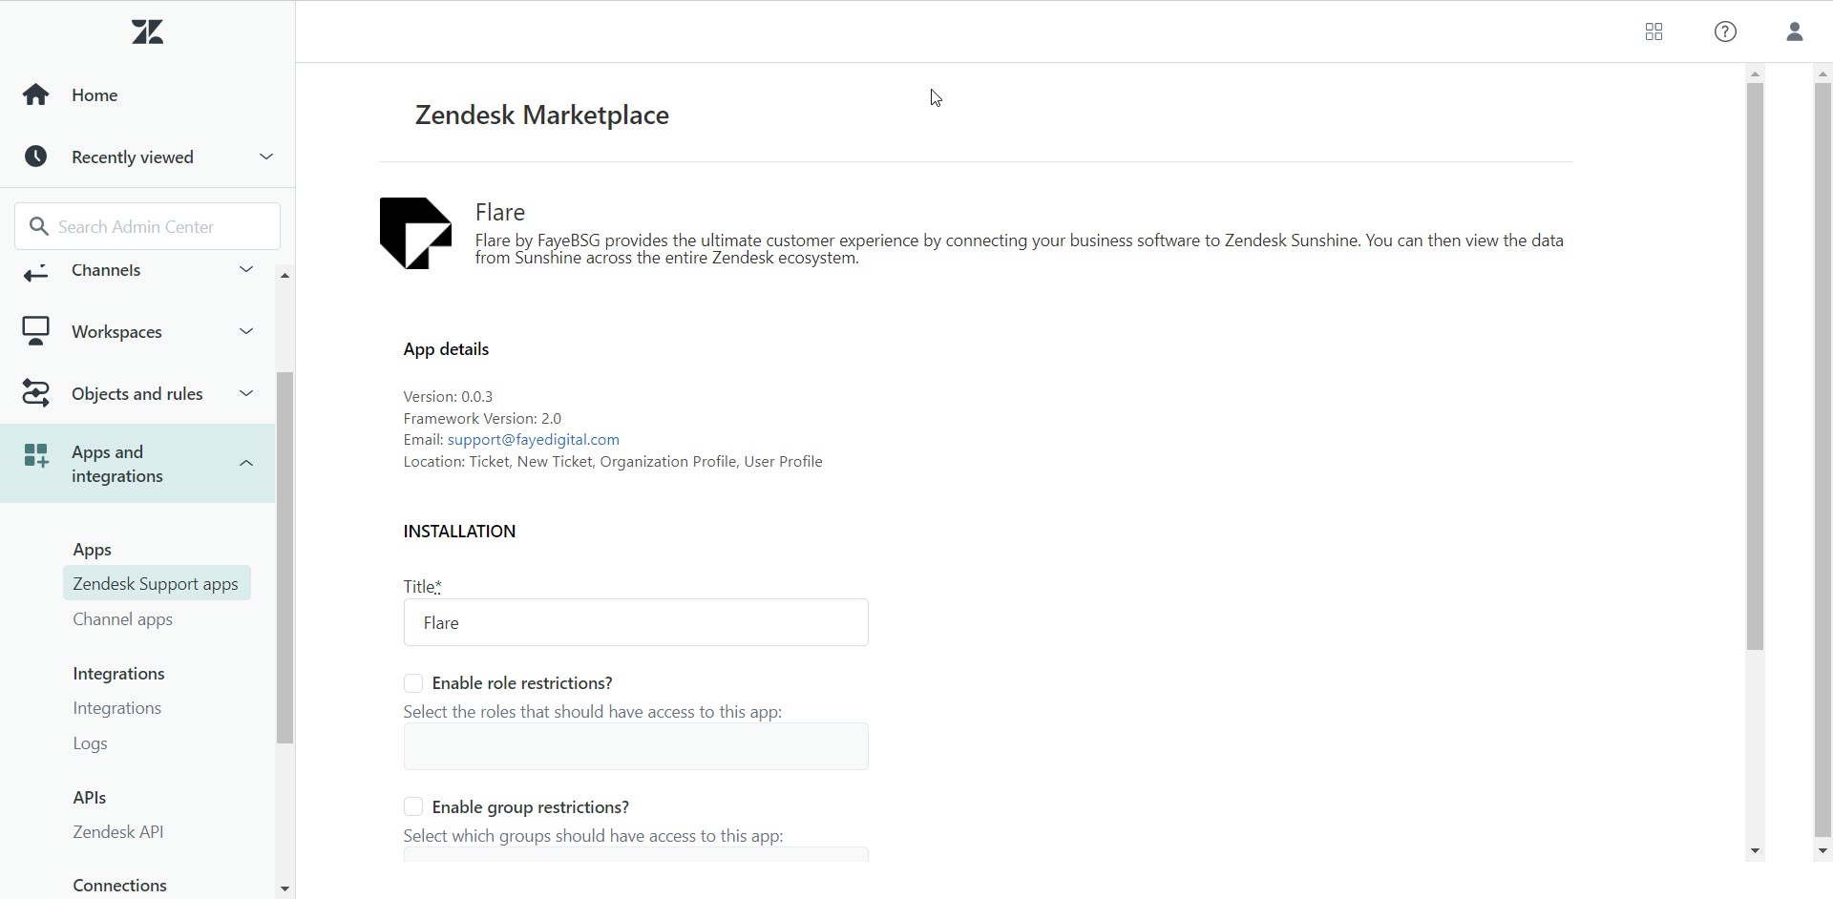Screen dimensions: 1833x899
Task: Open the Zendesk products grid icon
Action: coord(1654,32)
